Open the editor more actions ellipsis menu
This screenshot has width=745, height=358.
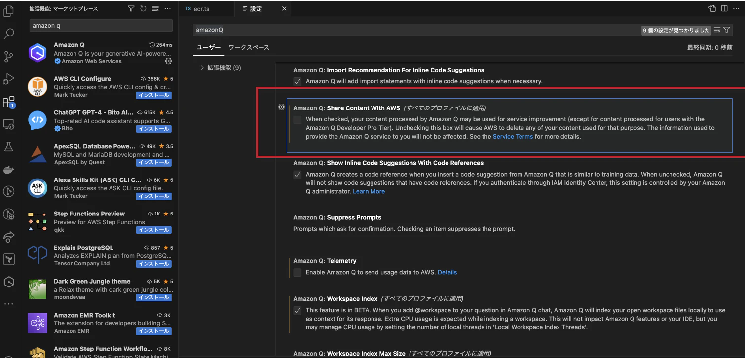click(x=737, y=8)
